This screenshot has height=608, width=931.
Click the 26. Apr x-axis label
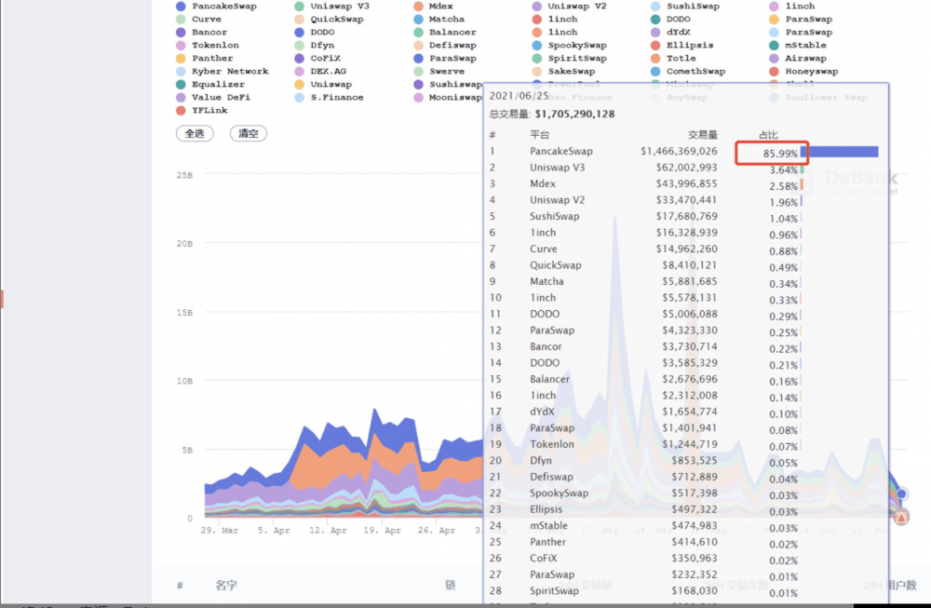point(437,530)
